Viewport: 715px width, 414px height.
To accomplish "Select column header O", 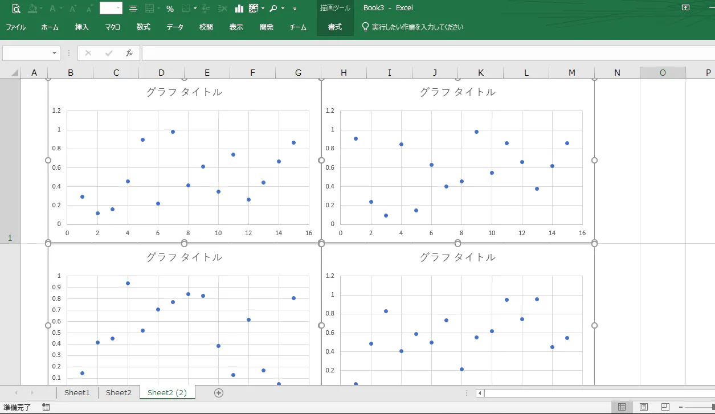I will tap(663, 72).
